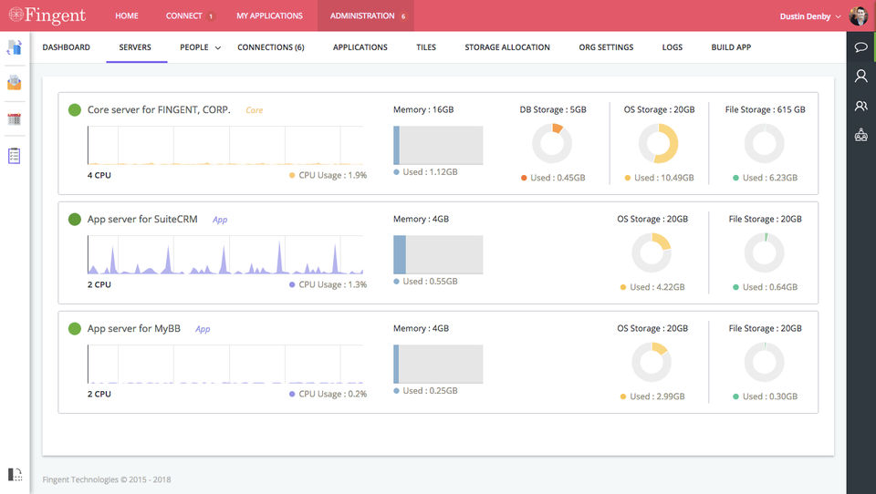876x494 pixels.
Task: Click the App server for SuiteCRM title
Action: coord(142,220)
